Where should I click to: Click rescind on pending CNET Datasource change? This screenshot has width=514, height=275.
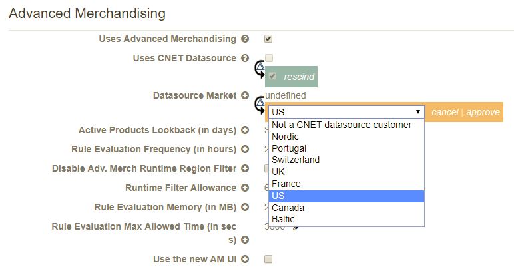(299, 77)
